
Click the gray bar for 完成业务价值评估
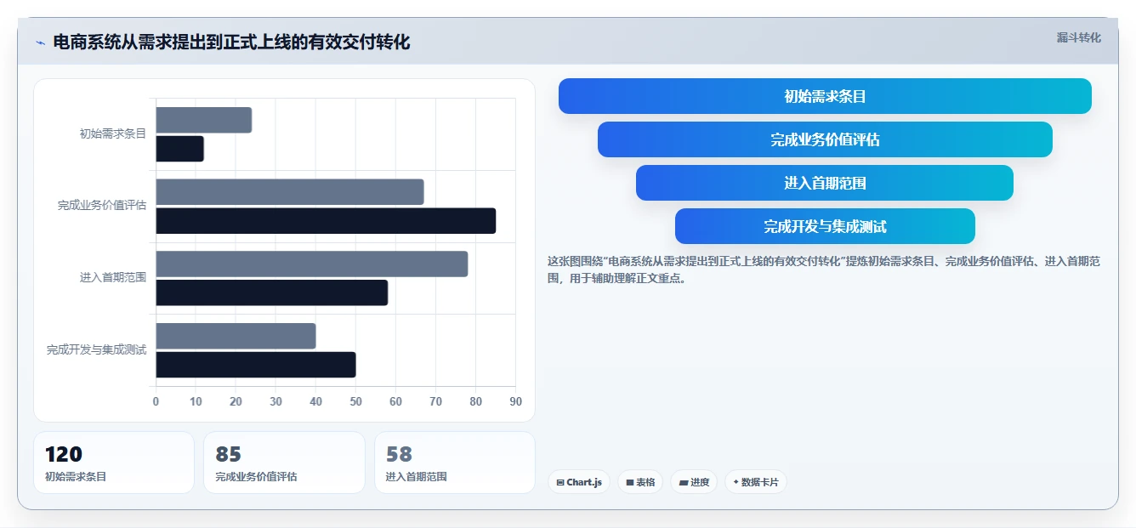(290, 192)
